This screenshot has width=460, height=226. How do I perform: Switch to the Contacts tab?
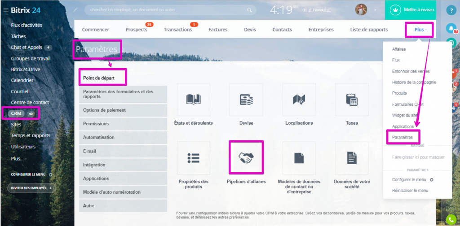point(282,30)
